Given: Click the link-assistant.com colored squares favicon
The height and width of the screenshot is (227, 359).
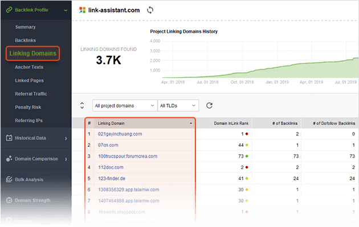Looking at the screenshot, I should tap(82, 10).
